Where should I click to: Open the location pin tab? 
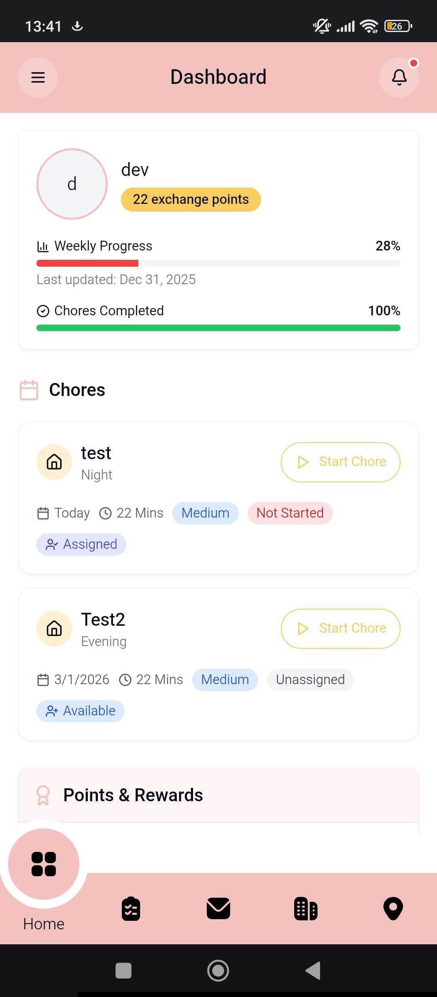(393, 909)
